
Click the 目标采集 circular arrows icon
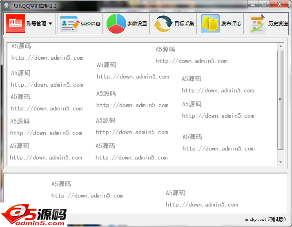tap(163, 24)
